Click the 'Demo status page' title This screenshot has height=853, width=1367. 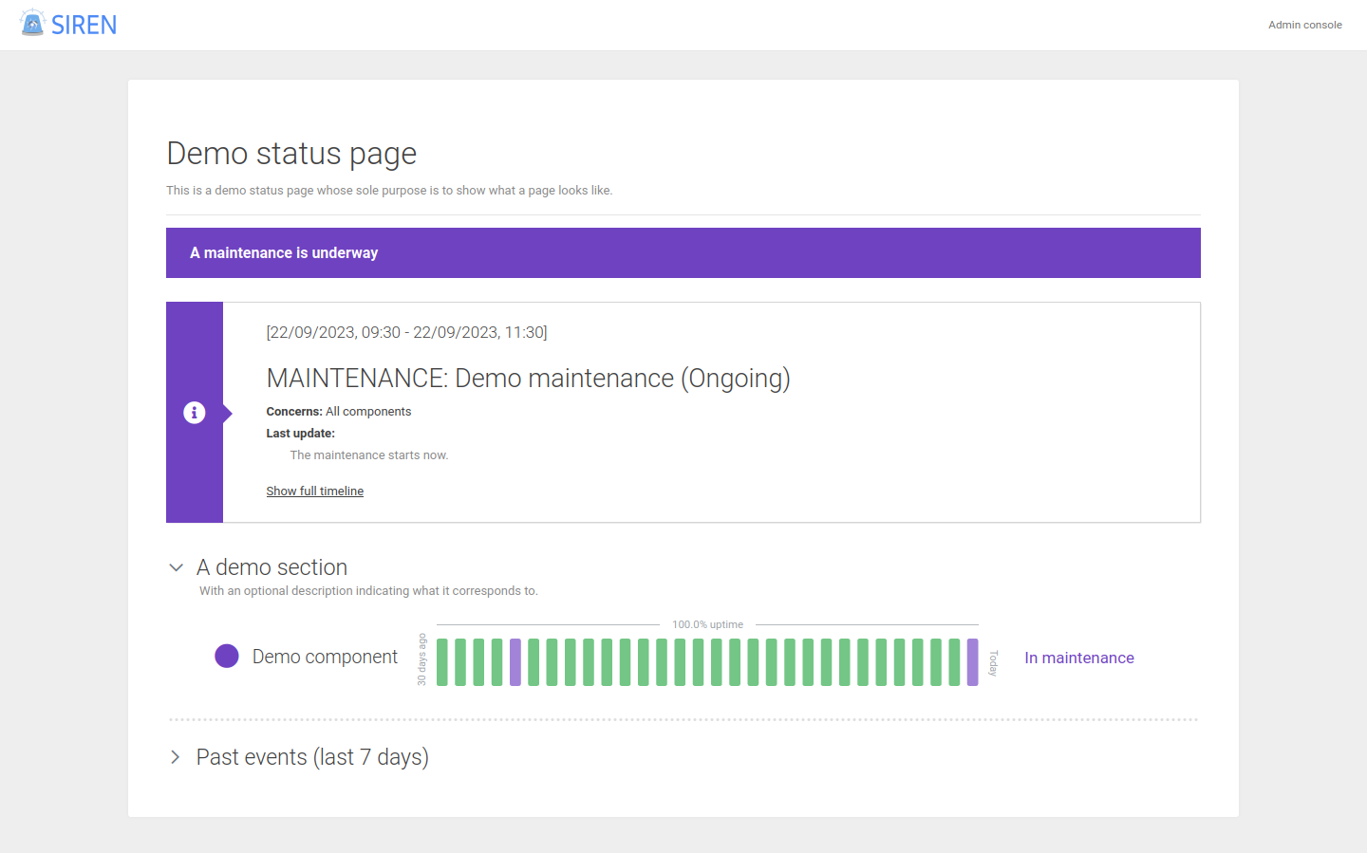tap(291, 154)
